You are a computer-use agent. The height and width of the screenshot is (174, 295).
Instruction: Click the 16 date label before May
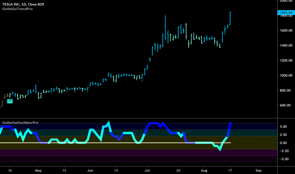click(x=10, y=171)
